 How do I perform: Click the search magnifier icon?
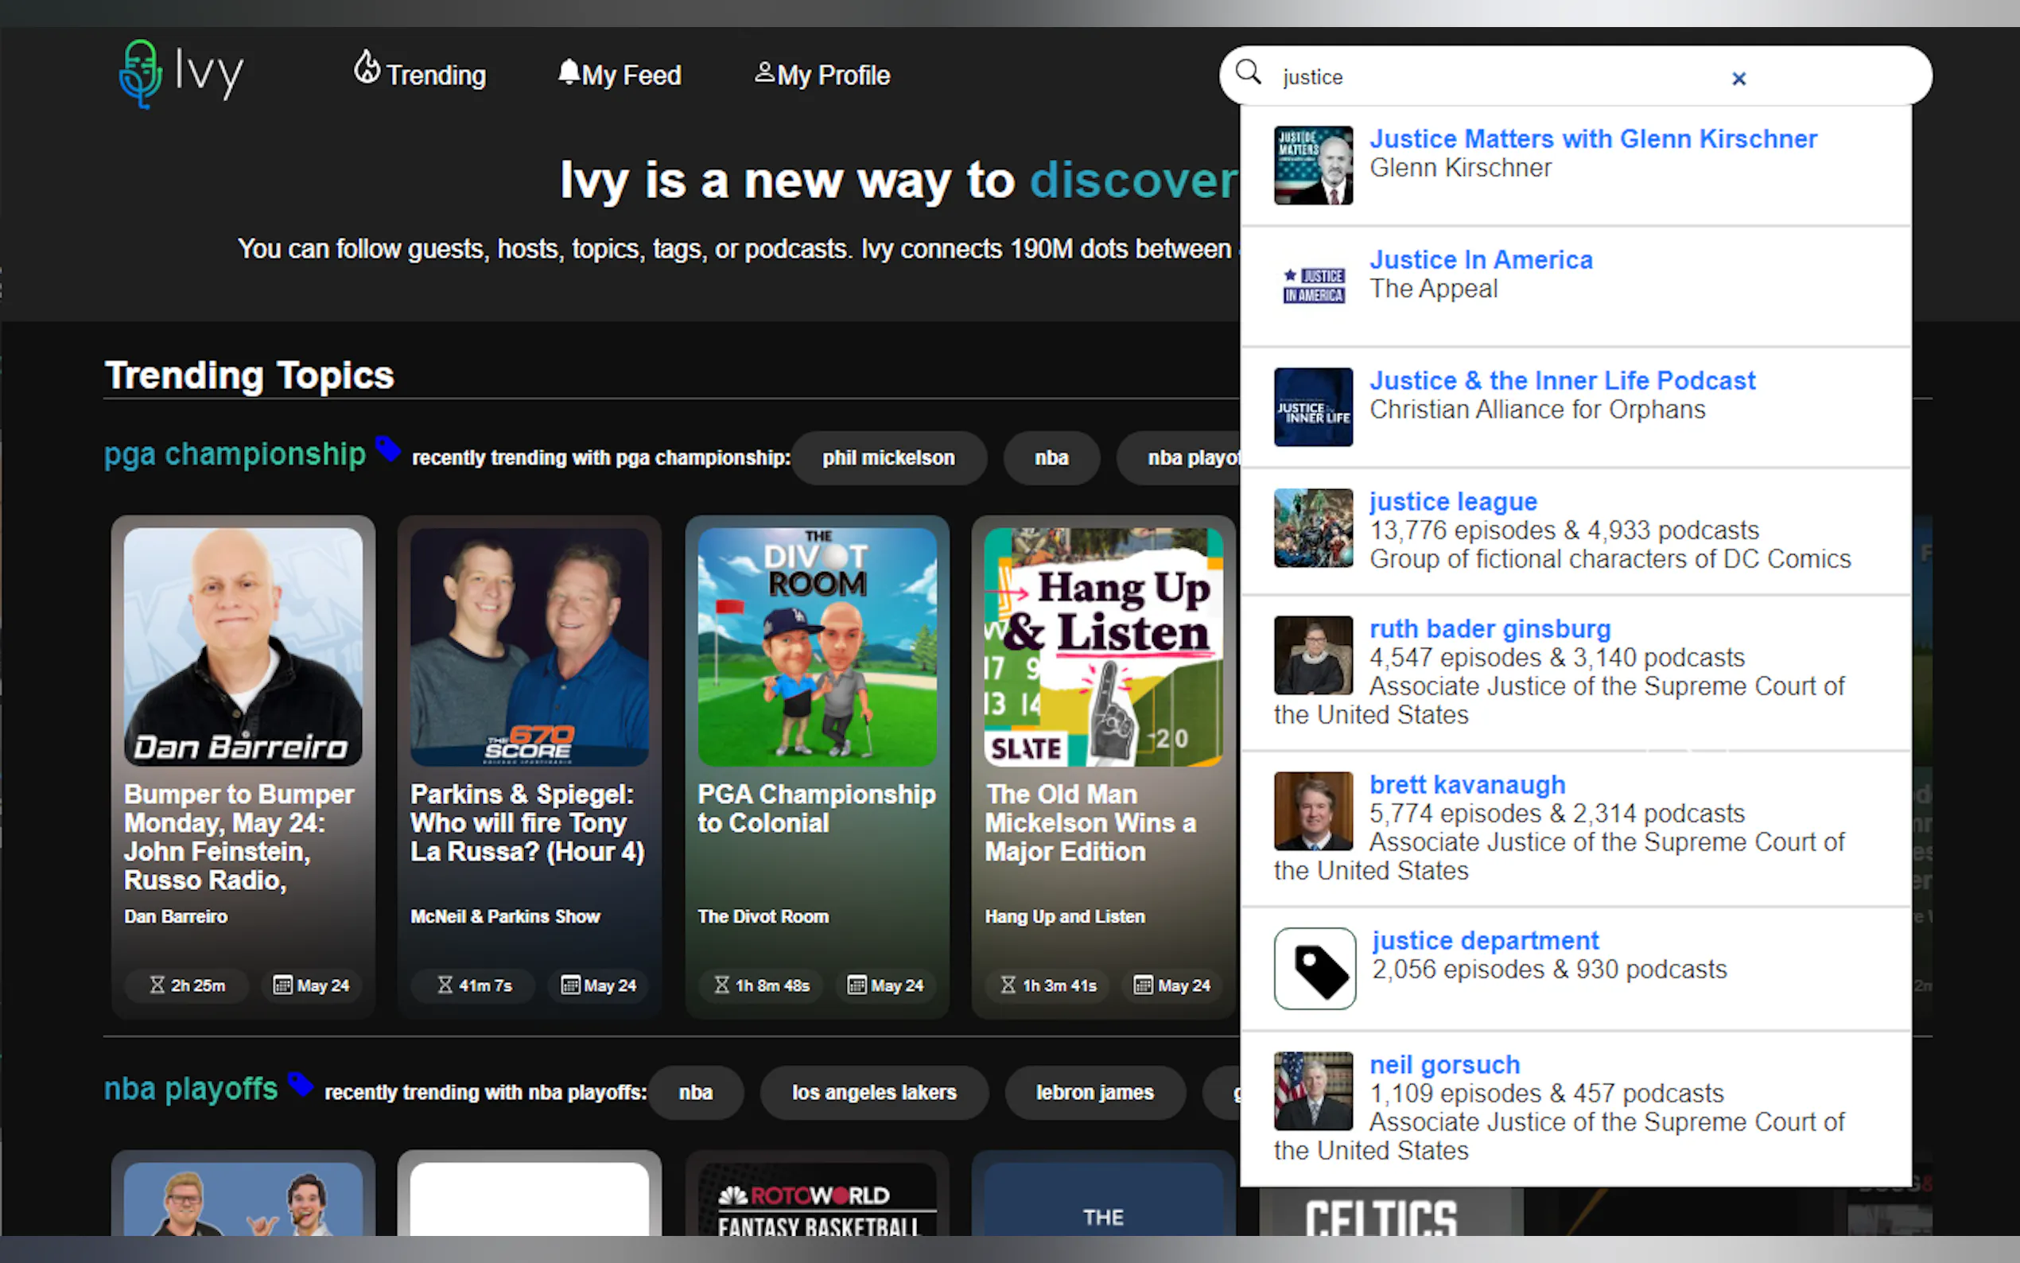point(1248,72)
